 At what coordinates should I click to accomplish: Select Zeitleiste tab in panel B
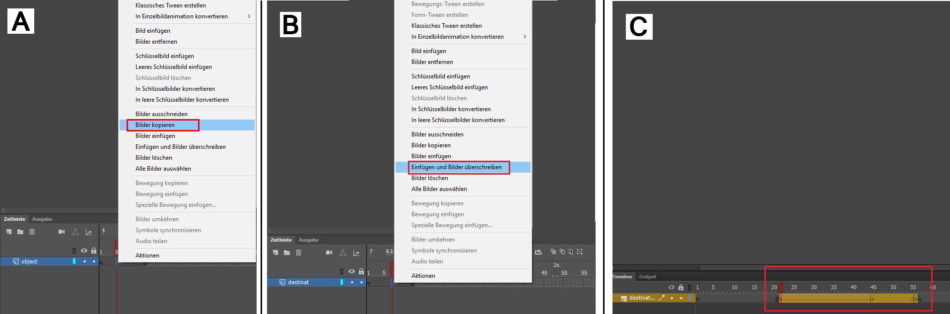coord(281,240)
